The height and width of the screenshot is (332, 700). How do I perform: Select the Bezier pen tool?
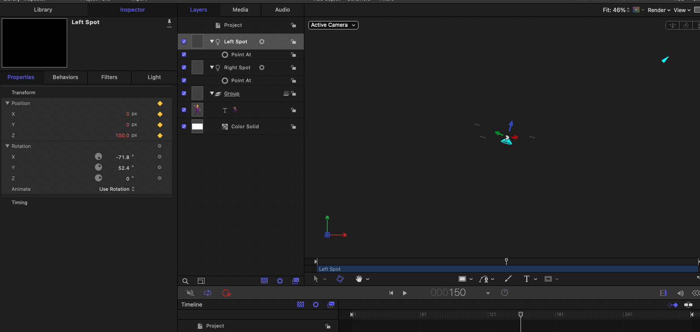(484, 279)
